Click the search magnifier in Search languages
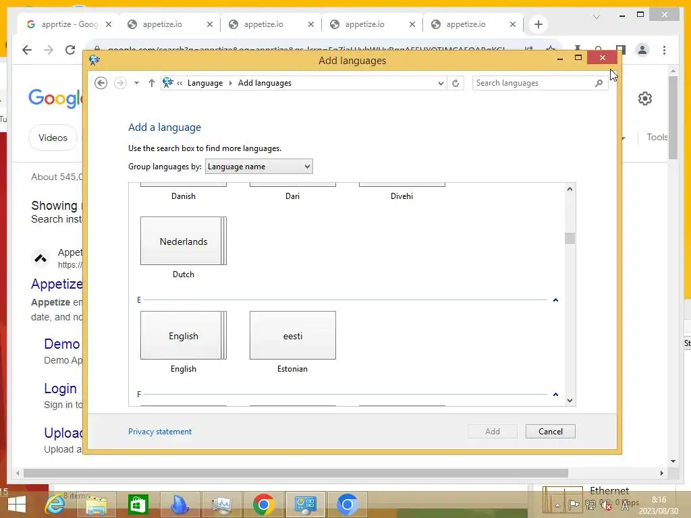This screenshot has height=518, width=691. [599, 83]
